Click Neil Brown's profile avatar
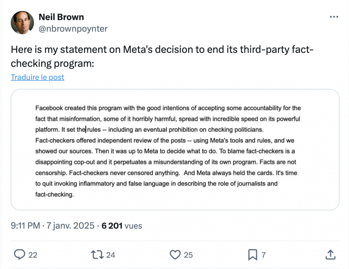 [x=22, y=23]
